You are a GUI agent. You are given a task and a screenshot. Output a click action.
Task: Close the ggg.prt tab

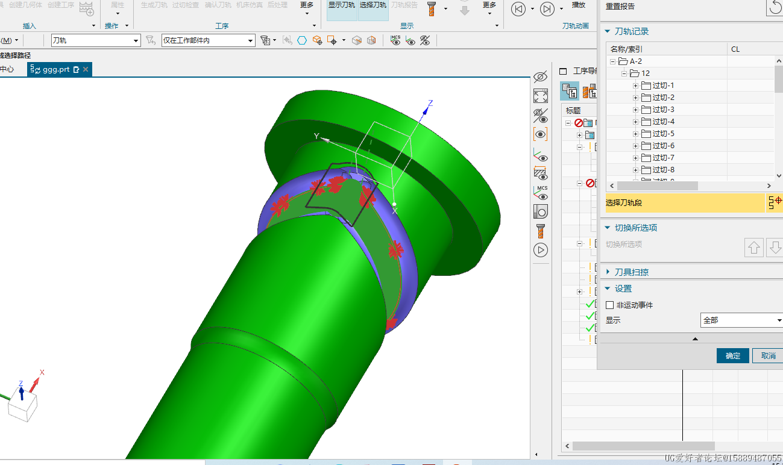[86, 70]
